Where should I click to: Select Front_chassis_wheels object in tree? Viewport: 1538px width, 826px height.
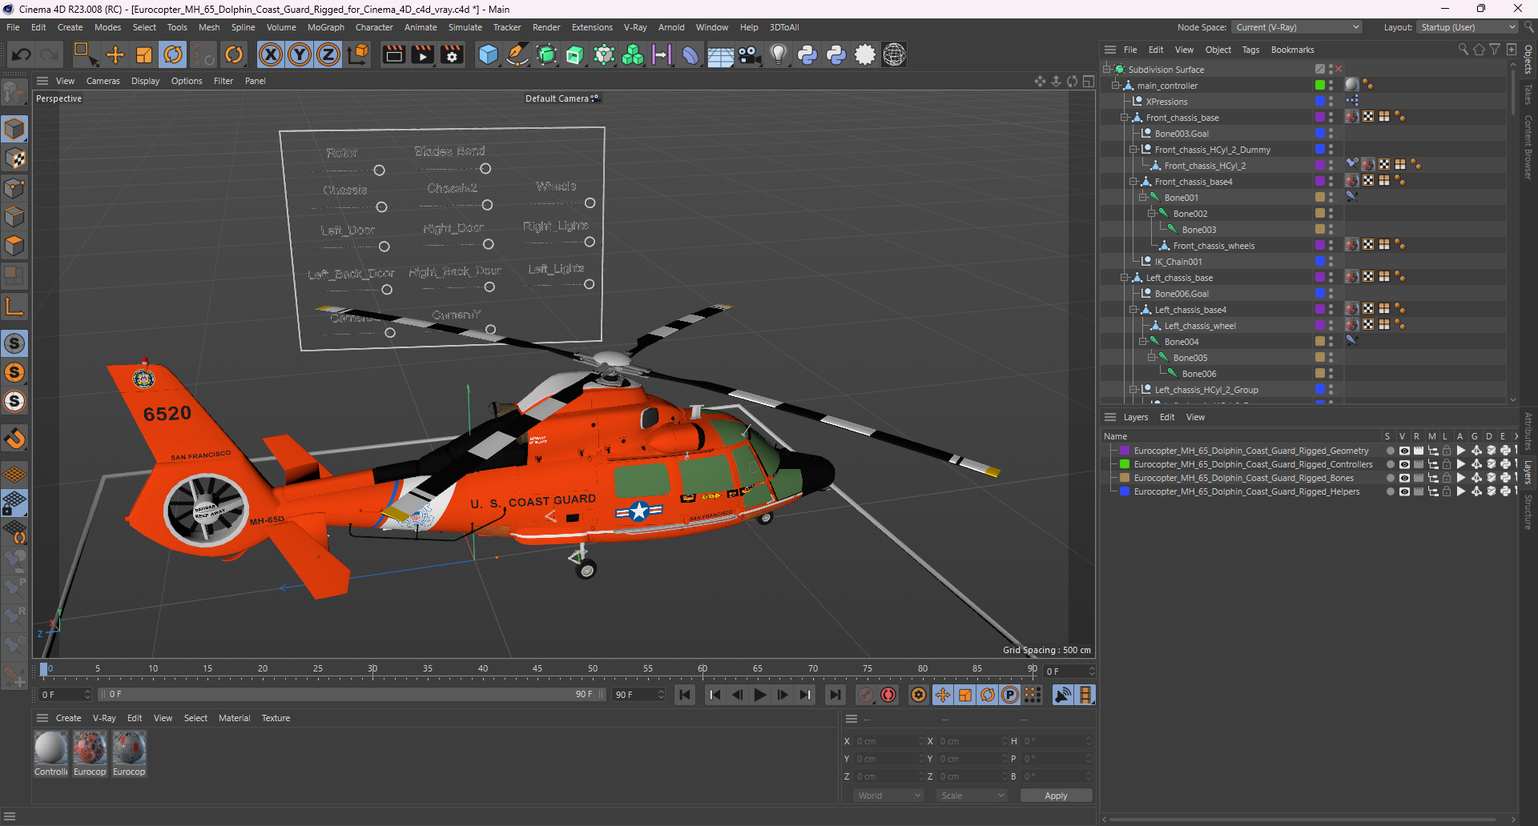(x=1214, y=246)
